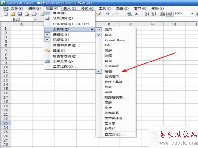Click the Undo arrow icon
The width and height of the screenshot is (198, 148).
(107, 14)
